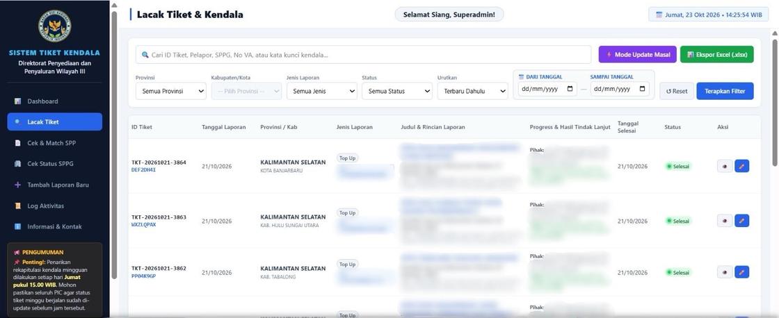
Task: Edit ticket TKT-20261021-3863
Action: pyautogui.click(x=741, y=221)
